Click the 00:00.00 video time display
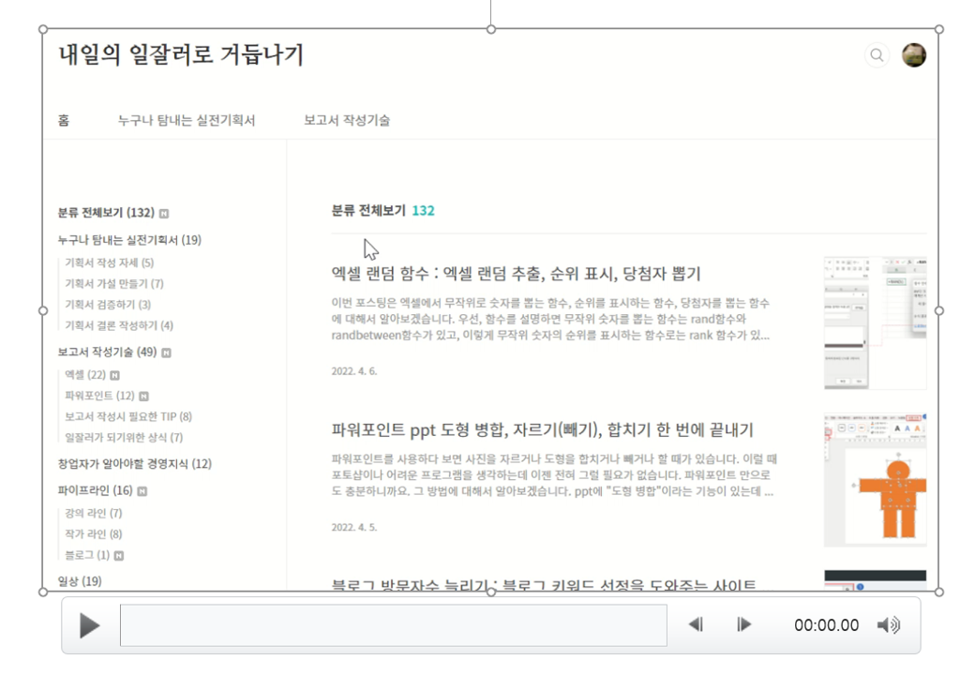The height and width of the screenshot is (675, 960). tap(826, 624)
